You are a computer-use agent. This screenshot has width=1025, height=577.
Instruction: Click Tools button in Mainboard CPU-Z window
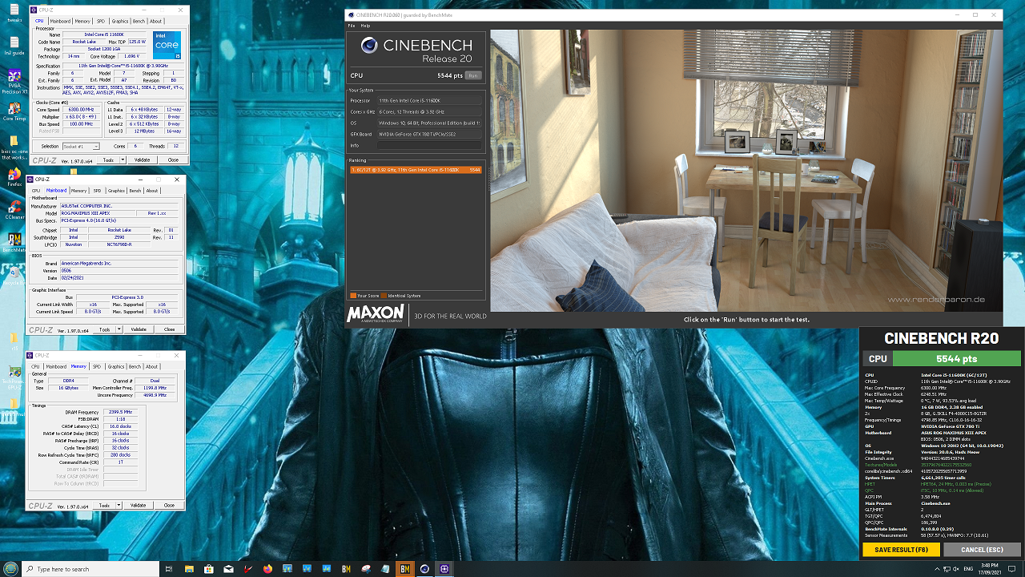tap(104, 329)
